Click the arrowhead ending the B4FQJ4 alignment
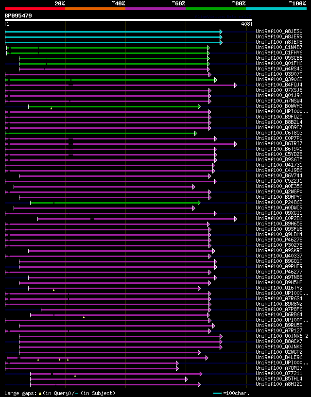The height and width of the screenshot is (397, 311). click(x=236, y=85)
